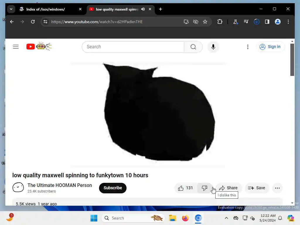Open the widgets icon with badge
This screenshot has height=225, width=300.
pyautogui.click(x=10, y=218)
